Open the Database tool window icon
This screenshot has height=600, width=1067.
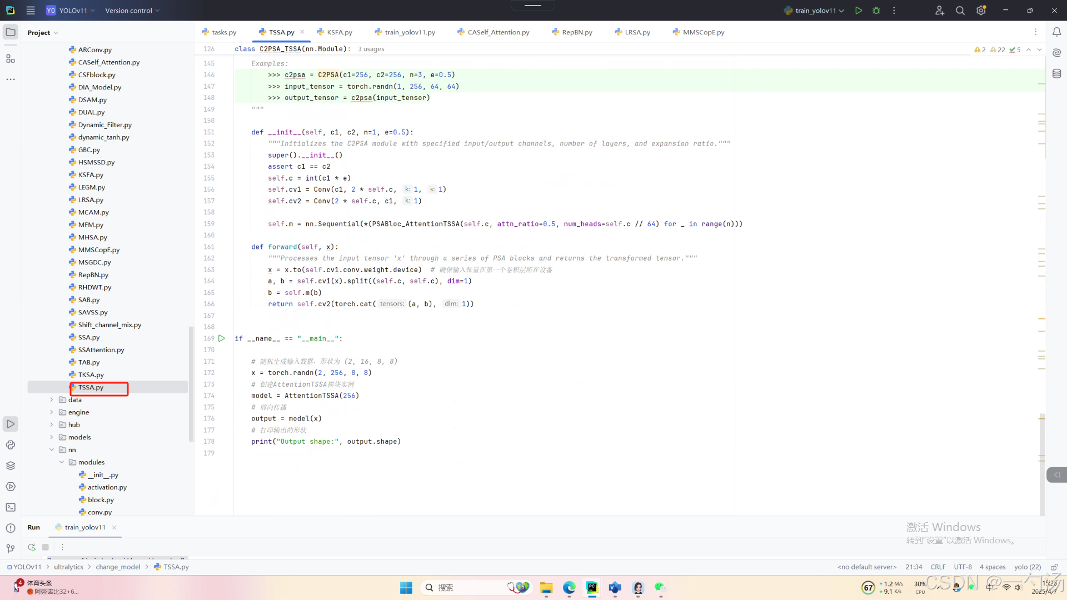tap(1056, 74)
